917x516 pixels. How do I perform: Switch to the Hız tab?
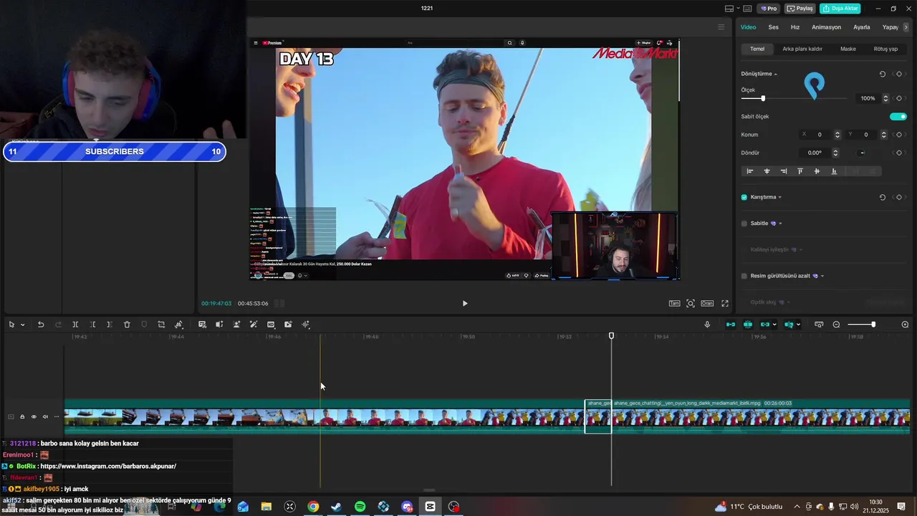[x=795, y=27]
